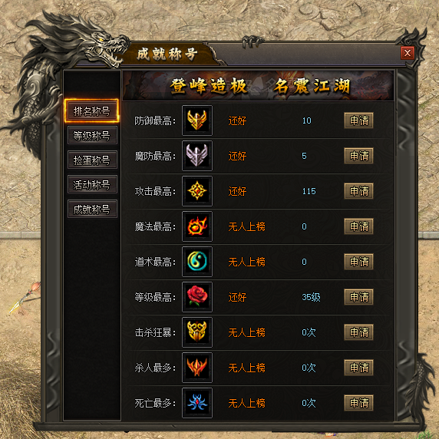Click the flaming 魔法最高 fire ring icon
439x439 pixels.
(197, 226)
